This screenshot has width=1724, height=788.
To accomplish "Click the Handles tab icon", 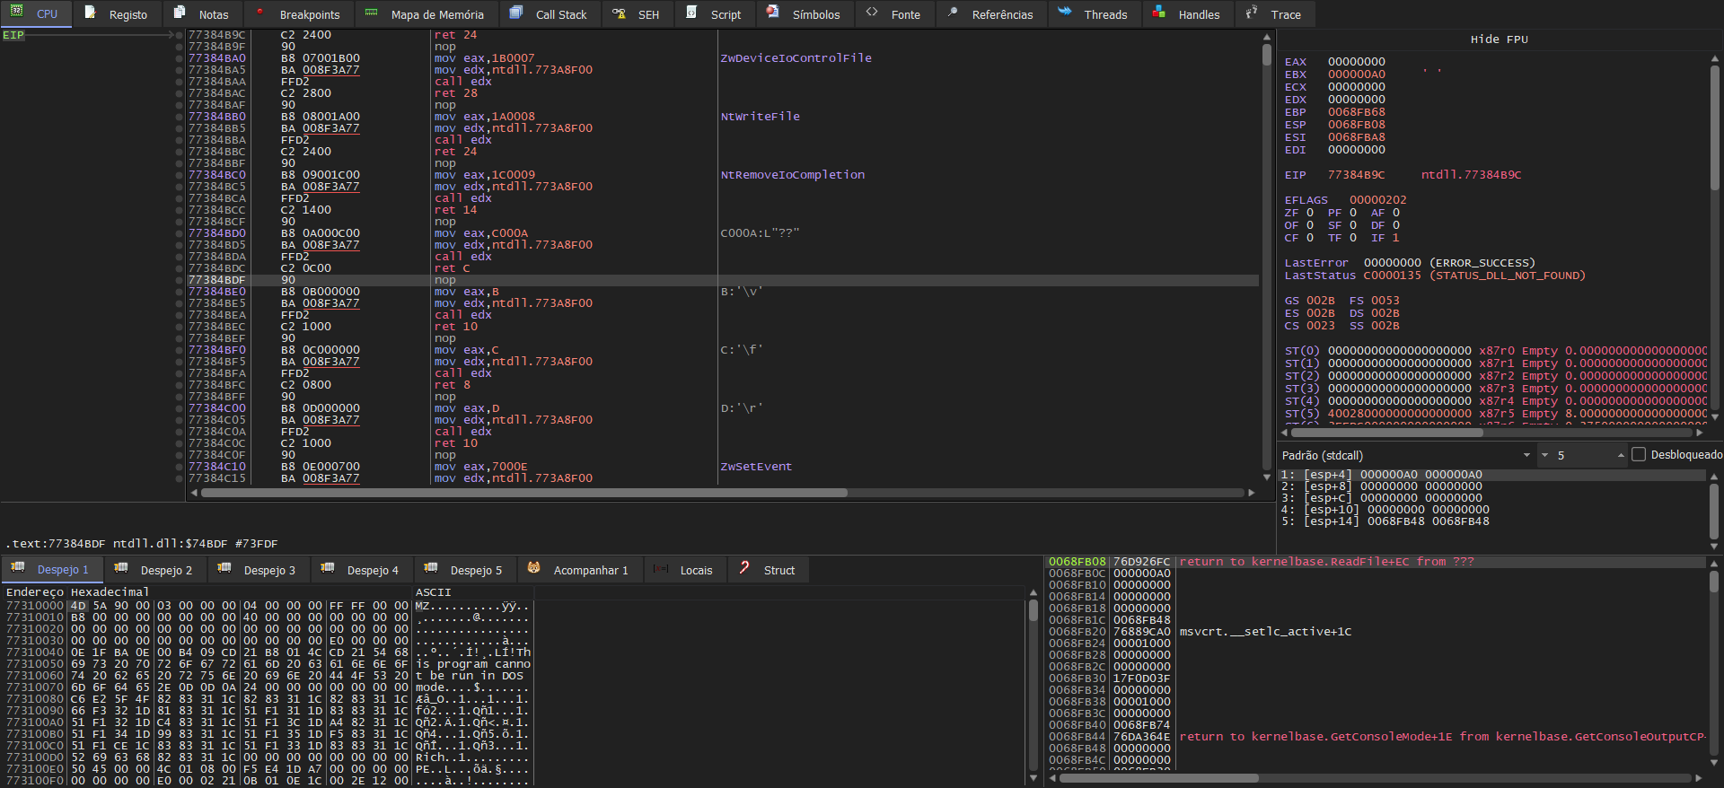I will [1159, 13].
